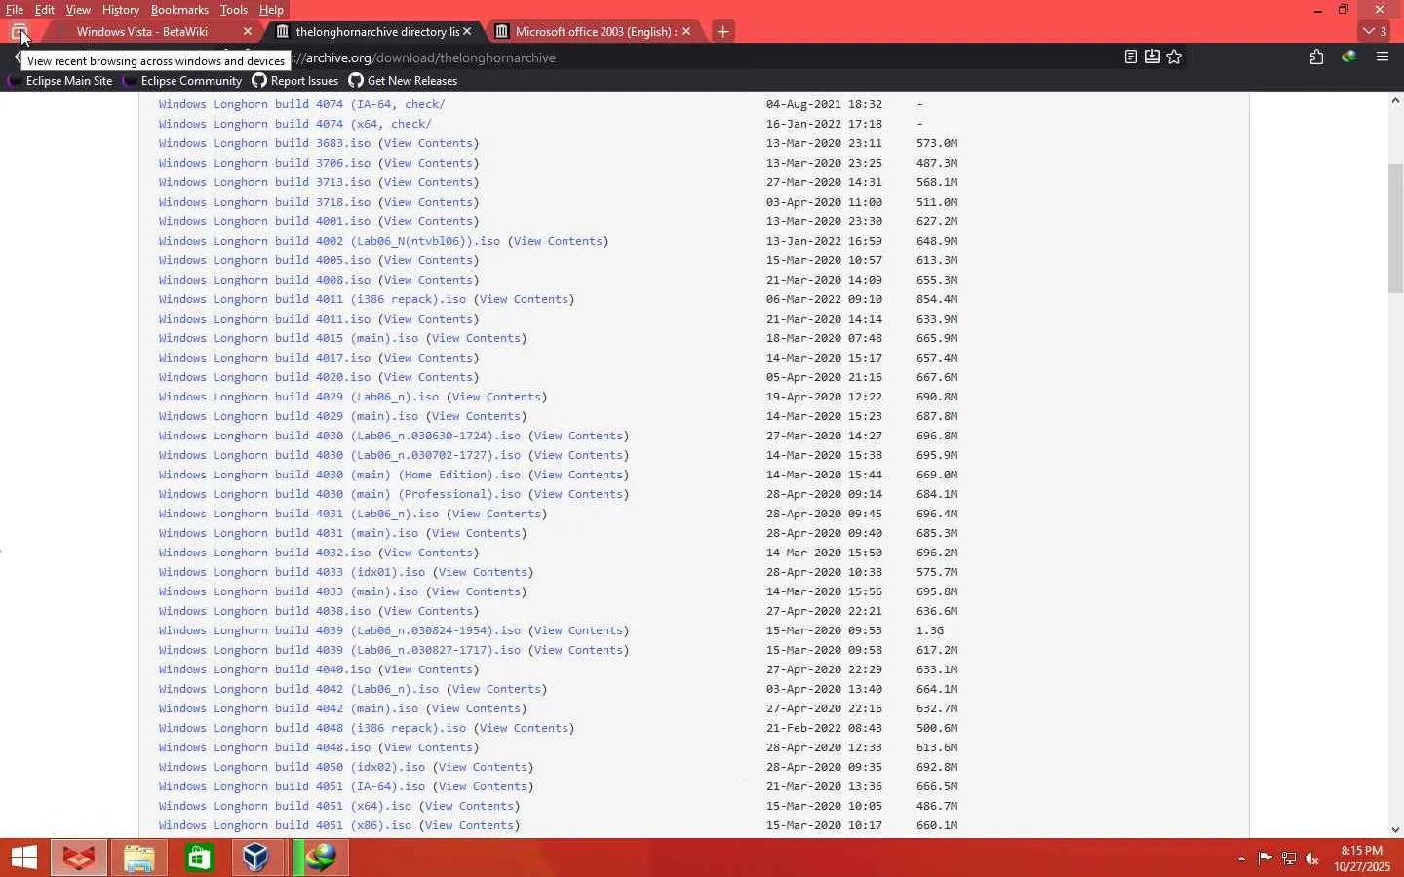The height and width of the screenshot is (877, 1404).
Task: Open the Get New Releases bookmark
Action: point(403,81)
